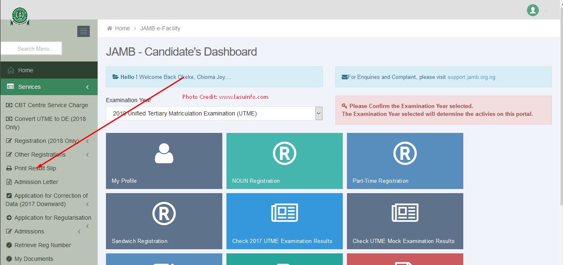Image resolution: width=563 pixels, height=265 pixels.
Task: Click Examination Year dropdown arrow button
Action: (319, 113)
